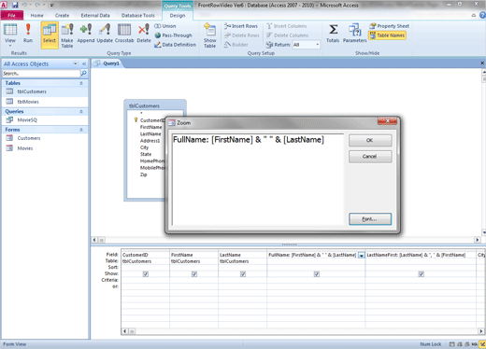Screen dimensions: 486x349
Task: Open the Database Tools tab
Action: tap(137, 15)
